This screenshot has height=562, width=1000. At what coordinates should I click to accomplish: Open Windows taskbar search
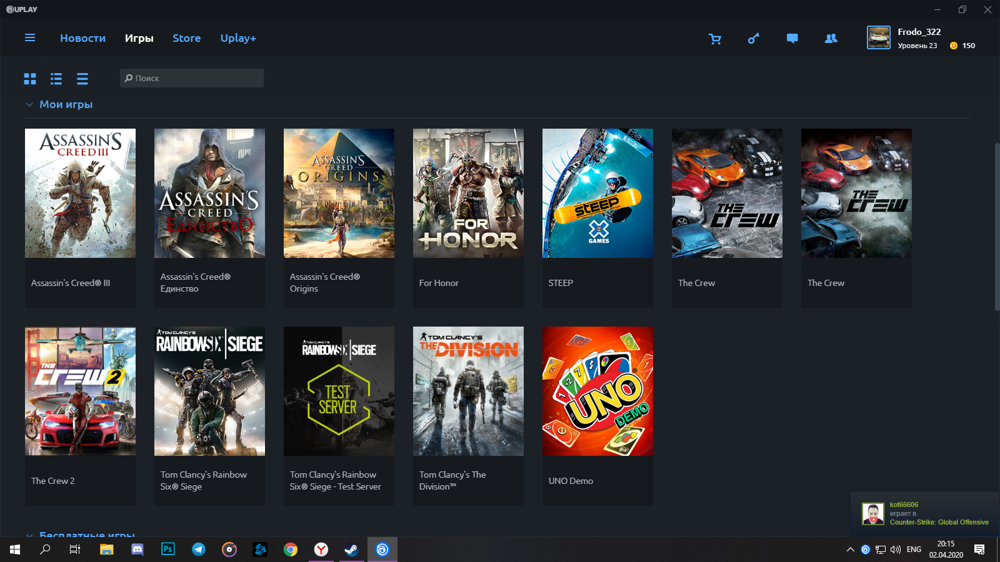pos(45,550)
